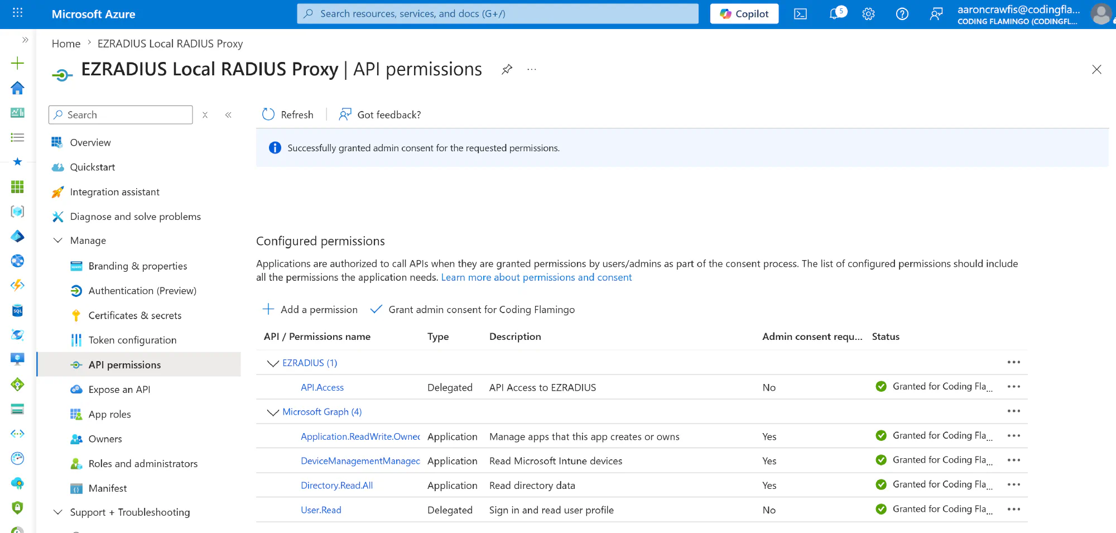This screenshot has height=533, width=1116.
Task: Open the Azure portal waffle menu
Action: click(x=17, y=13)
